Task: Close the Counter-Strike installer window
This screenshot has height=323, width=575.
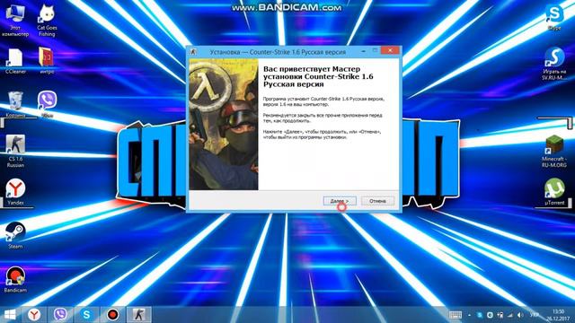Action: [390, 50]
